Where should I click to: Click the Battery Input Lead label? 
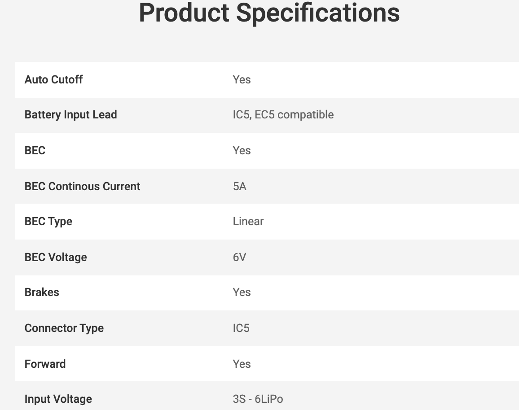point(70,115)
